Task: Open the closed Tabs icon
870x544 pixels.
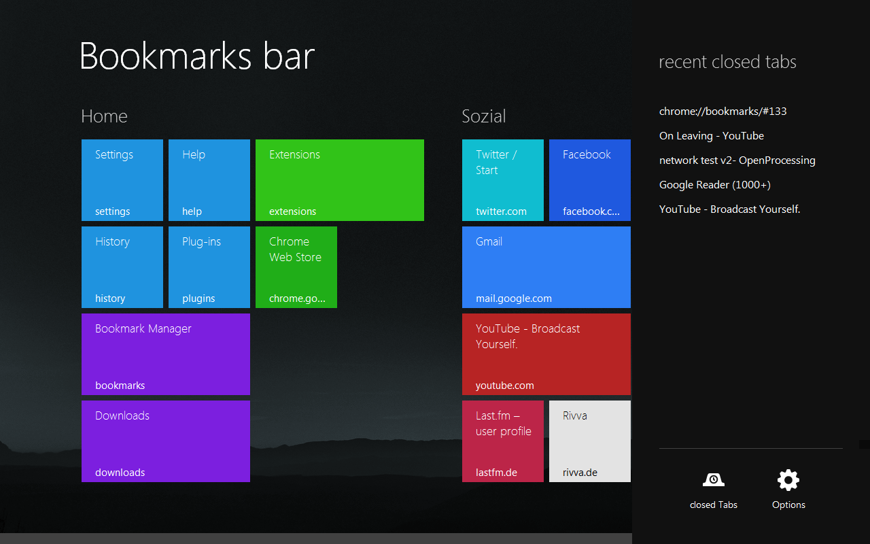Action: click(x=713, y=480)
